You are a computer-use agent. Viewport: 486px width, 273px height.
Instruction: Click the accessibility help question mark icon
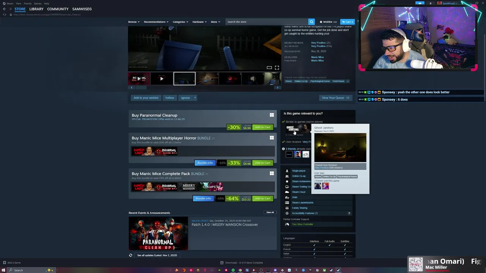349,213
